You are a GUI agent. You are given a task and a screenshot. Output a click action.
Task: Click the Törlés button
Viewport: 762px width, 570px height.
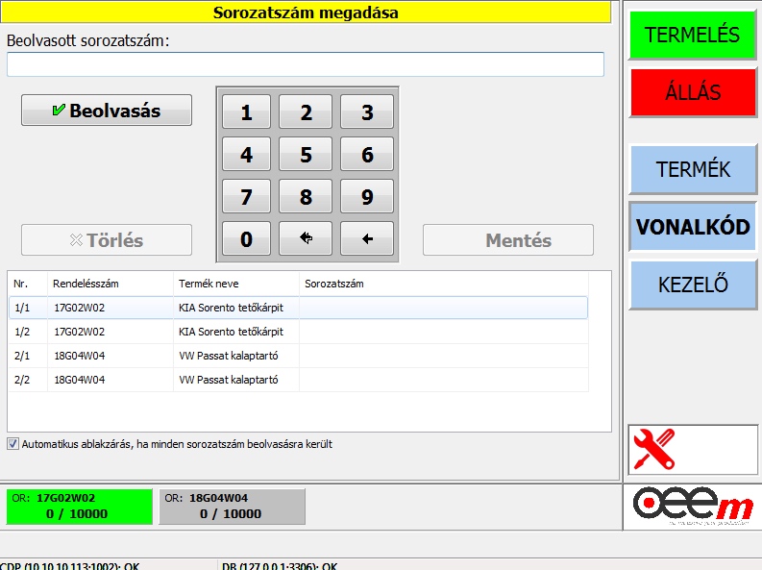click(107, 240)
